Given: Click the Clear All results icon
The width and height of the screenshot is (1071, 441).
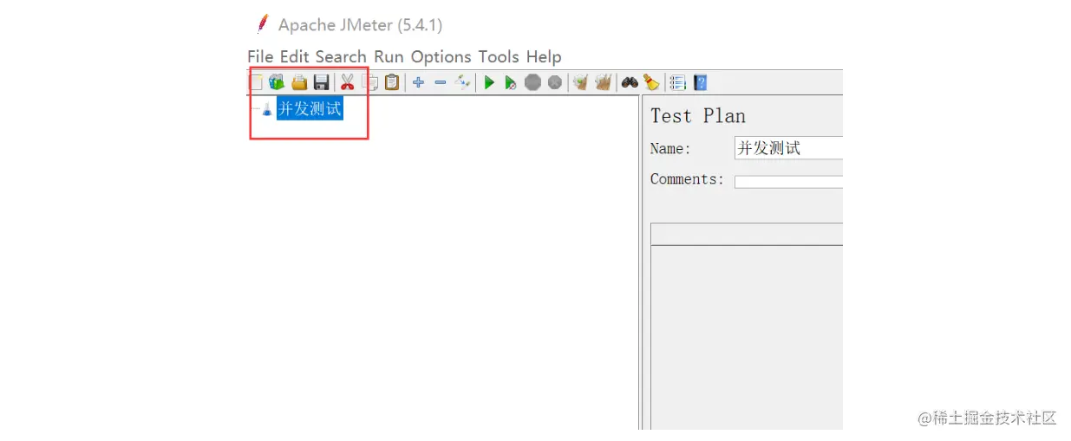Looking at the screenshot, I should tap(604, 82).
